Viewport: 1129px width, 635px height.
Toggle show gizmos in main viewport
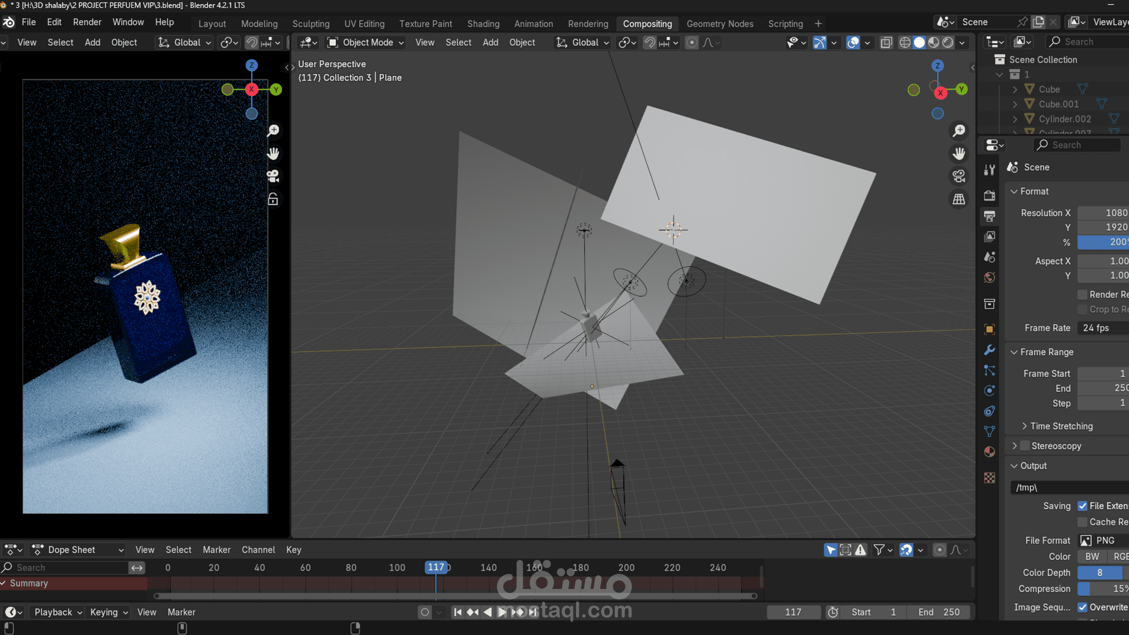(x=819, y=42)
